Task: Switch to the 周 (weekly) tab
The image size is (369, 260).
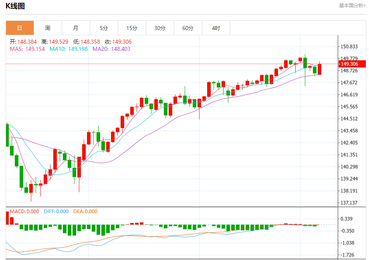Action: 48,28
